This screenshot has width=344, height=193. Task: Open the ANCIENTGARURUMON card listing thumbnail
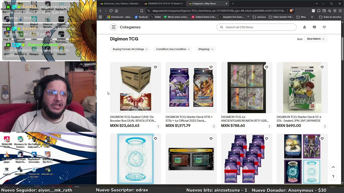click(247, 88)
